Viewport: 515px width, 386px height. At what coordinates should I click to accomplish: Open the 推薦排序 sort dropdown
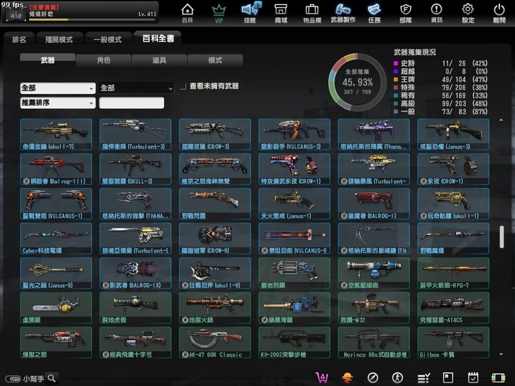coord(58,103)
